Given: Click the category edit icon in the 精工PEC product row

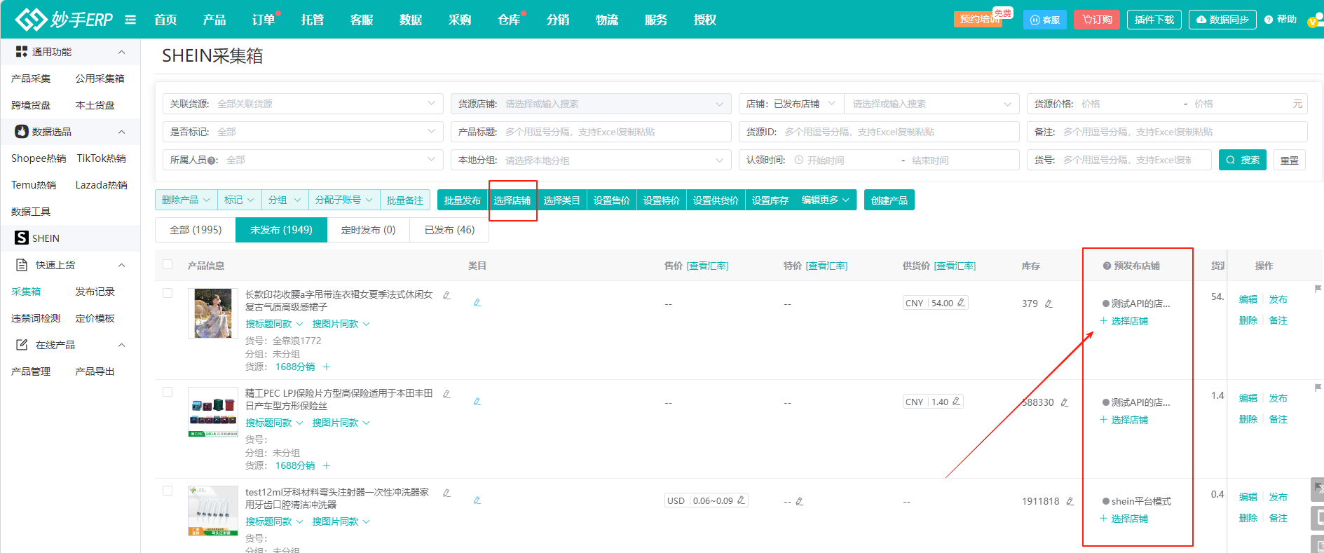Looking at the screenshot, I should coord(477,402).
